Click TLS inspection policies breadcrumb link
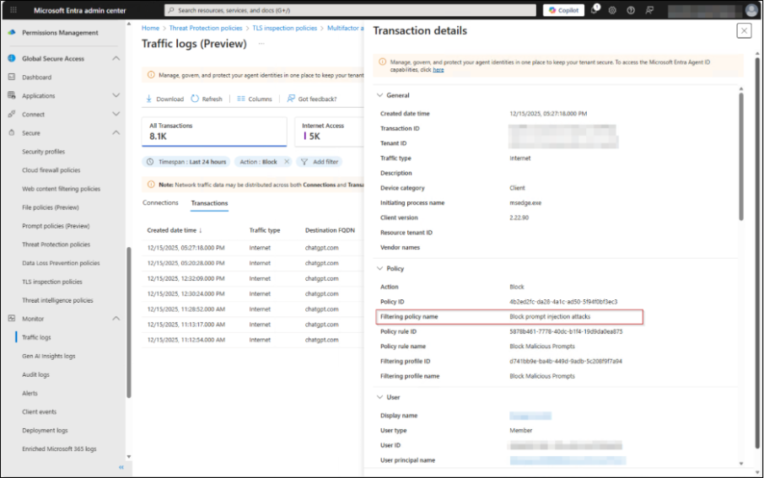This screenshot has height=478, width=764. pyautogui.click(x=284, y=29)
